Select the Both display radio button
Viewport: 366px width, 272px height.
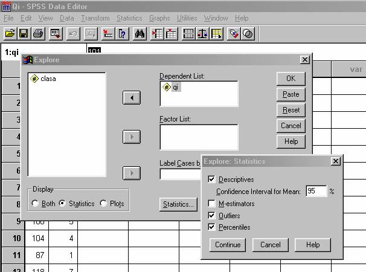(36, 204)
